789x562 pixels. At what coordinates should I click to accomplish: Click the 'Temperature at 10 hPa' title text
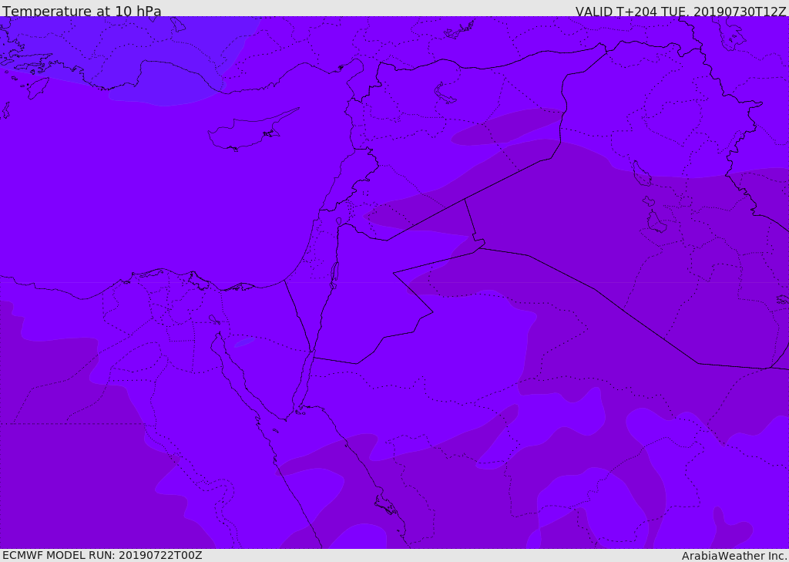point(82,11)
